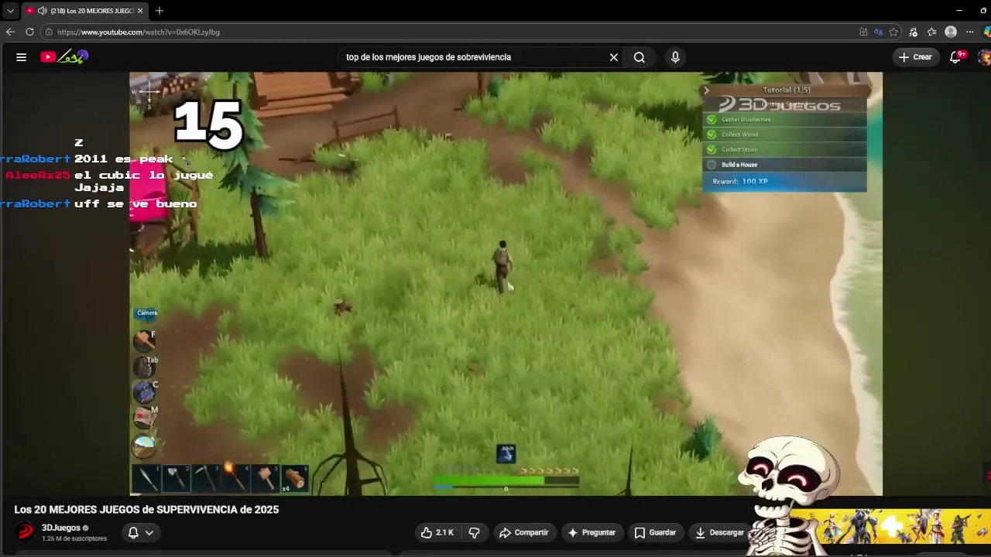The width and height of the screenshot is (991, 557).
Task: Click the Gather Blueberries completed checkbox
Action: 712,119
